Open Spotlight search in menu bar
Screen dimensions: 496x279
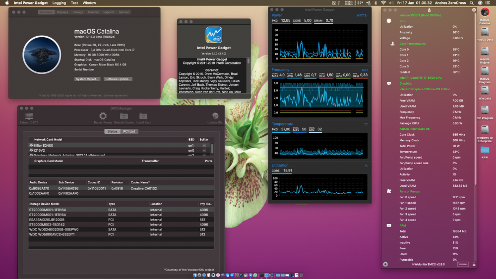pyautogui.click(x=472, y=3)
